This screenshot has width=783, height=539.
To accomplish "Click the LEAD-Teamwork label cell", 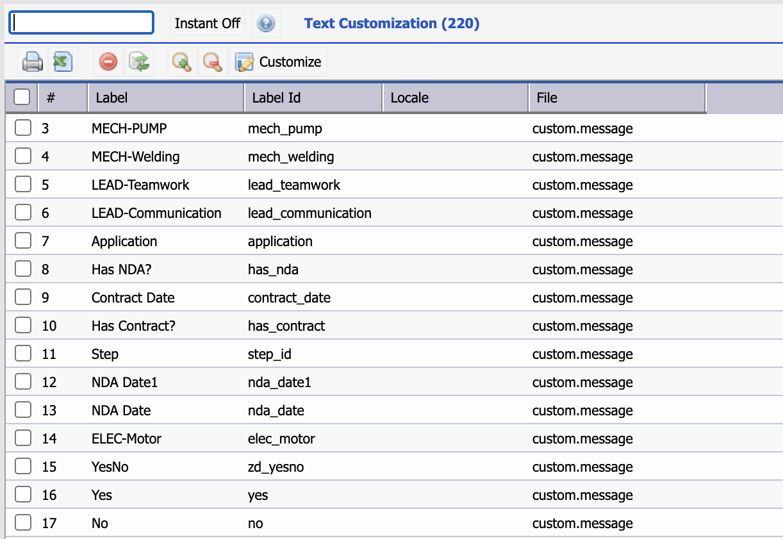I will coord(141,185).
